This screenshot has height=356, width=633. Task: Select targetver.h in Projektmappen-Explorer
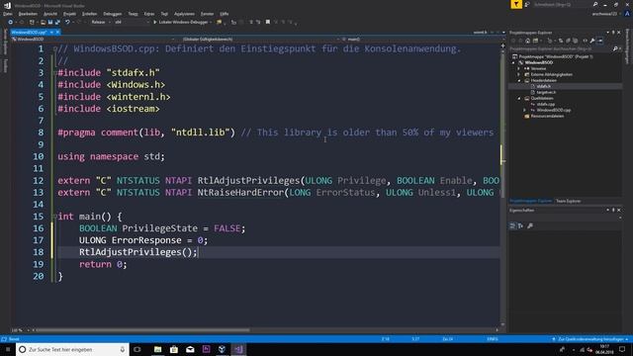point(546,92)
